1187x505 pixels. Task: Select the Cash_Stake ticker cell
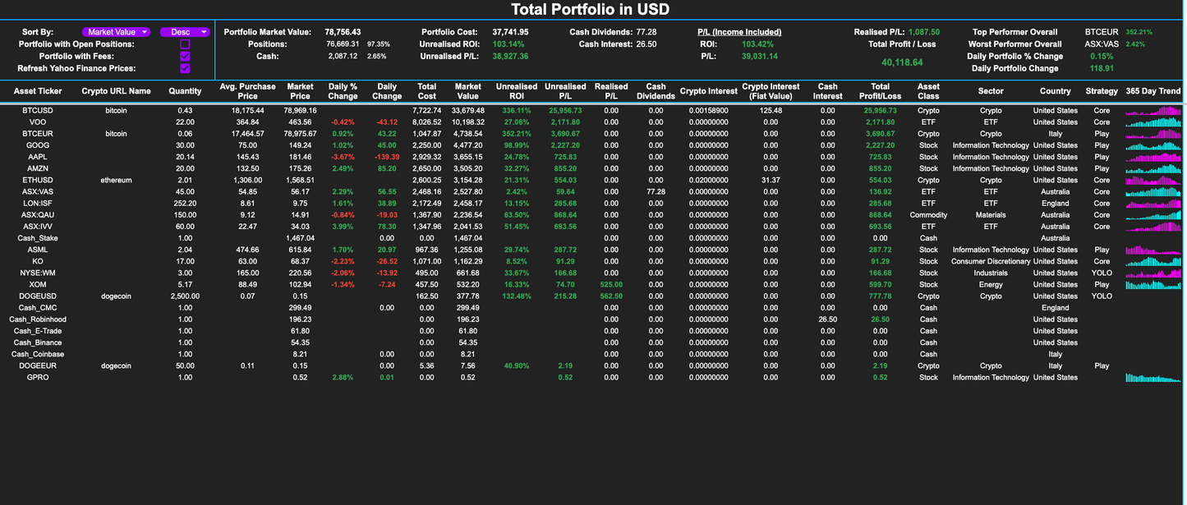point(38,238)
